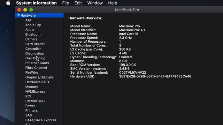Select Power in the sidebar
Viewport: 223px width, 125px height.
(30, 106)
